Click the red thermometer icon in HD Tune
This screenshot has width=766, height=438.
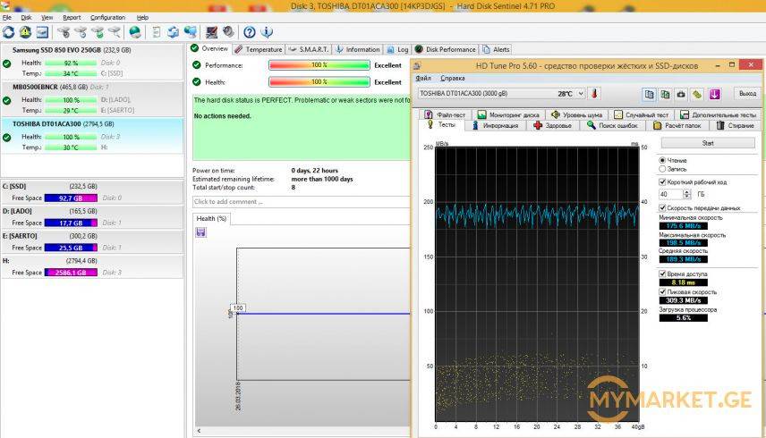tap(594, 93)
